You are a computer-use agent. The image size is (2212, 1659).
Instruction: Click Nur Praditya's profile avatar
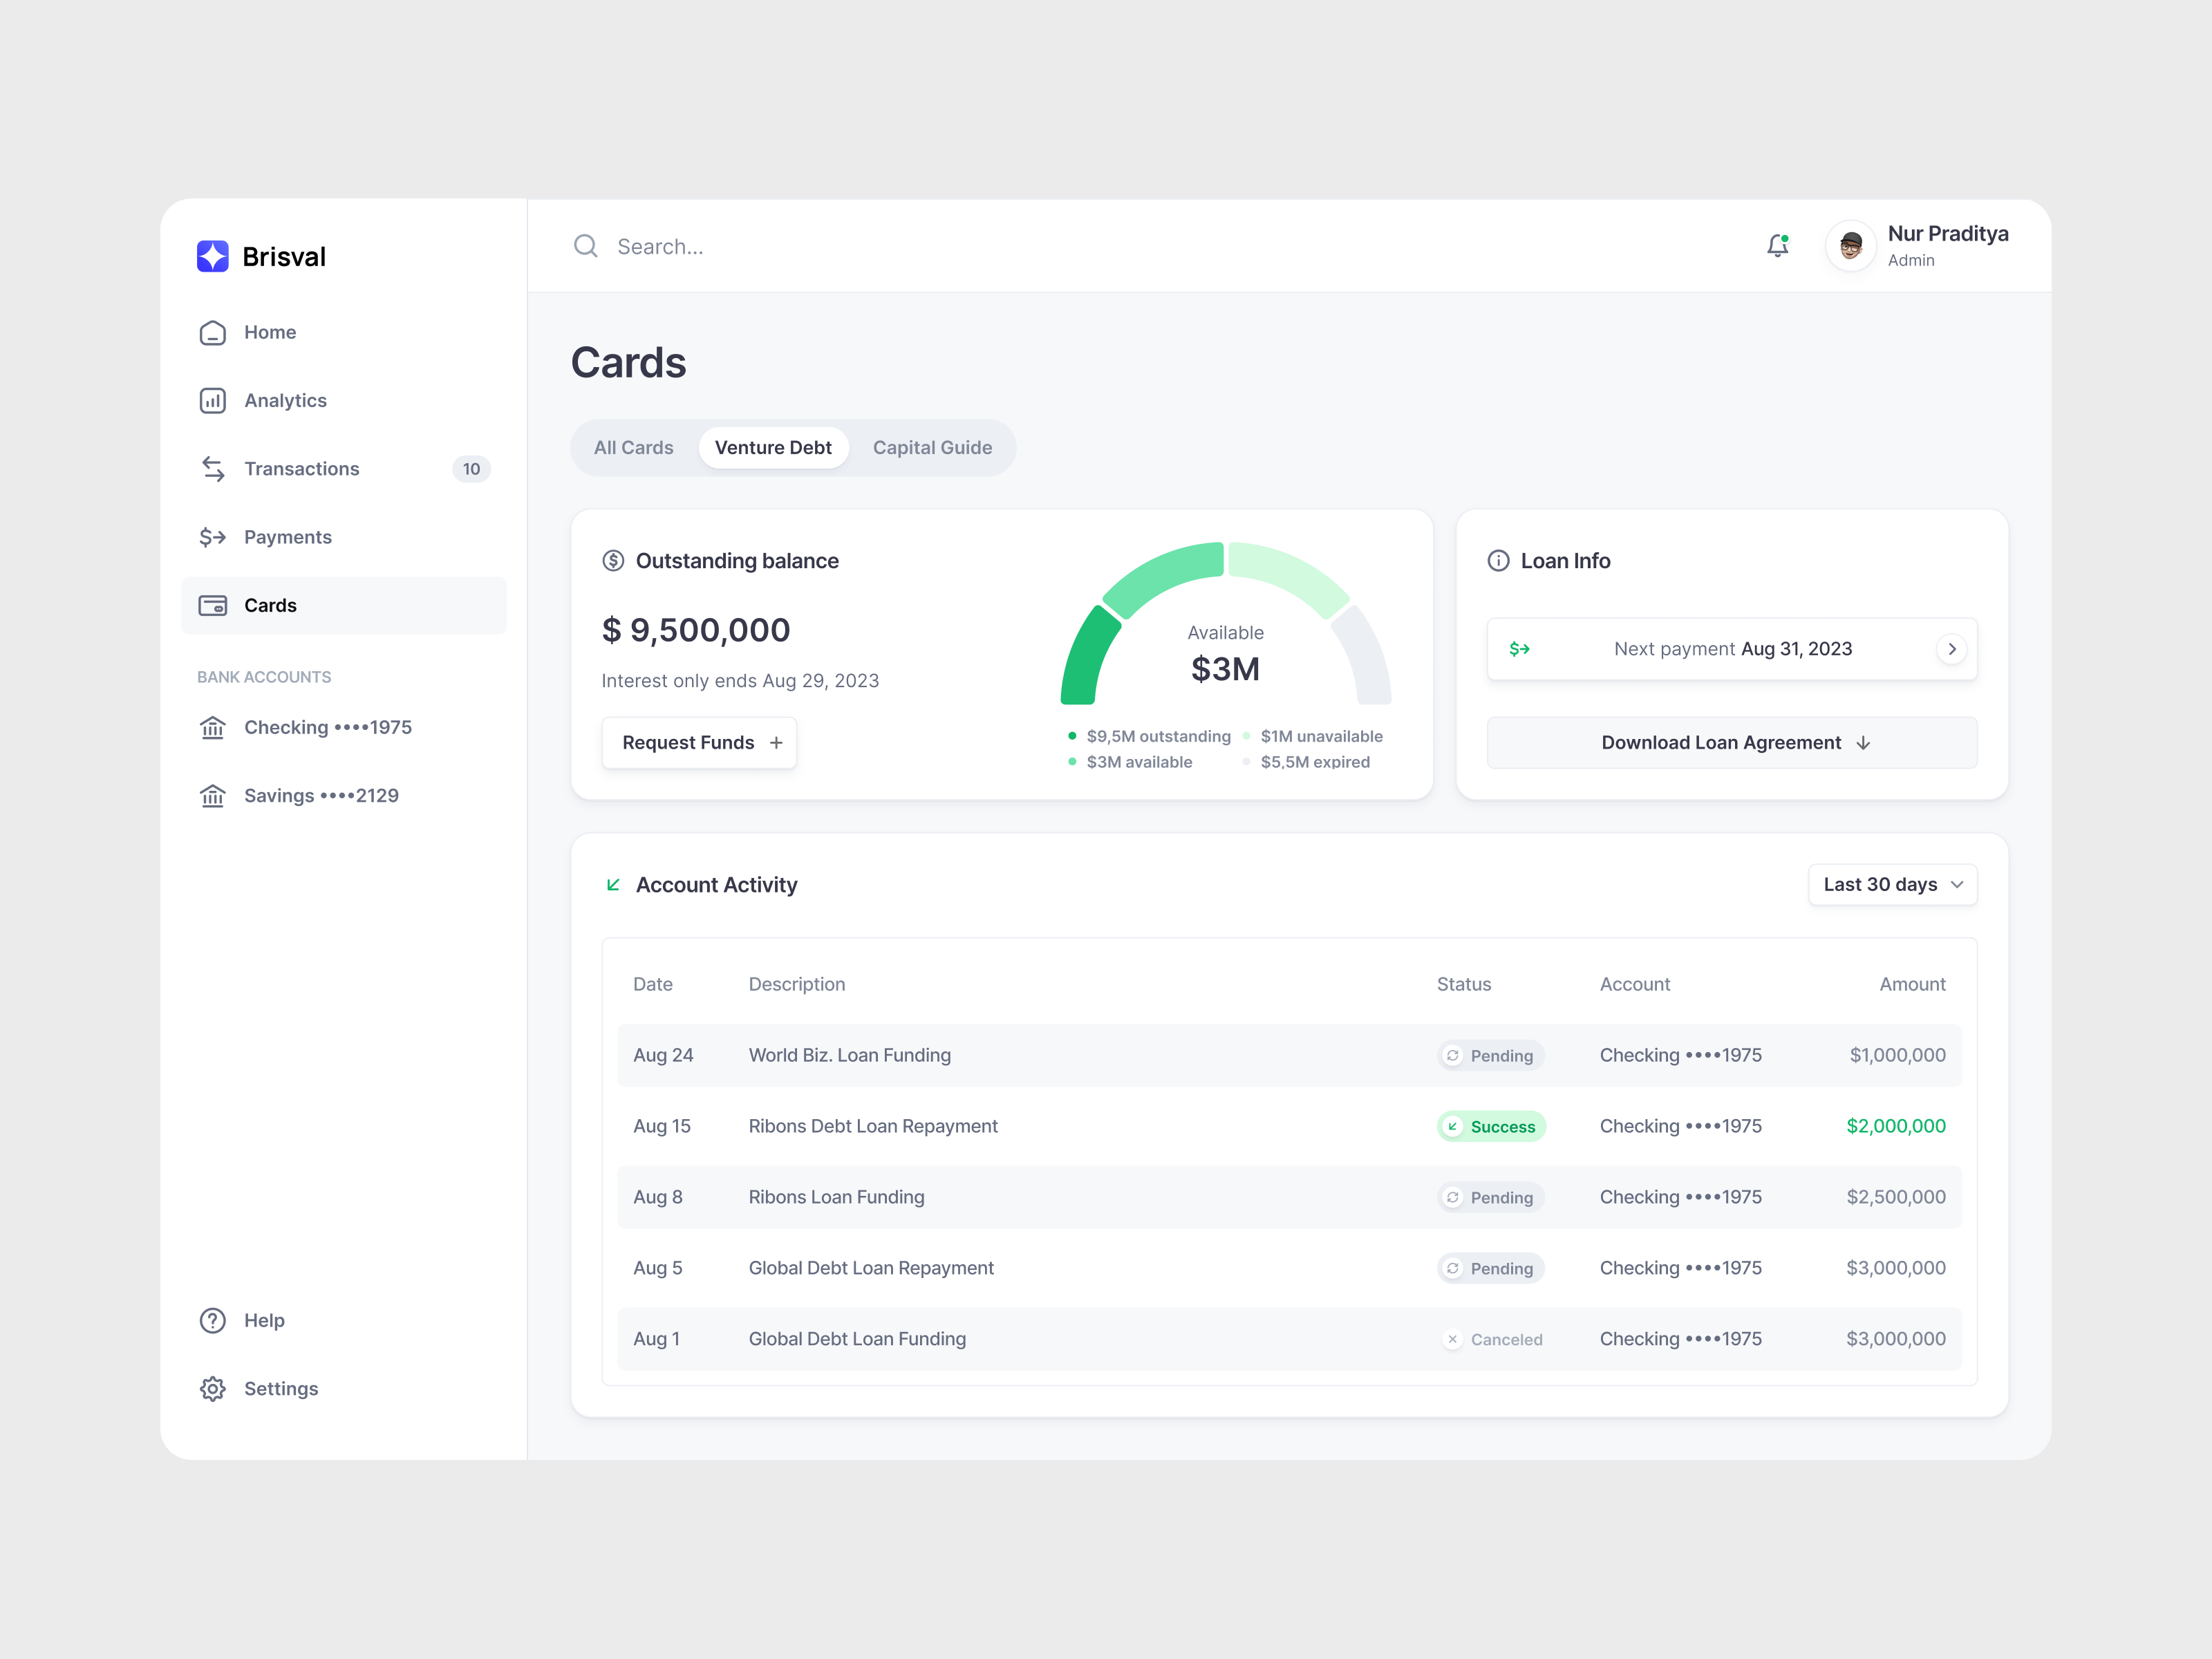(x=1850, y=245)
